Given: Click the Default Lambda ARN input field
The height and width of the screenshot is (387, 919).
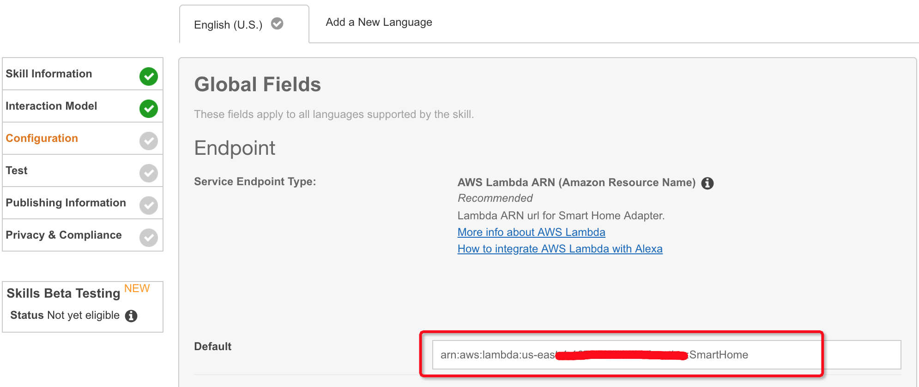Looking at the screenshot, I should (666, 355).
